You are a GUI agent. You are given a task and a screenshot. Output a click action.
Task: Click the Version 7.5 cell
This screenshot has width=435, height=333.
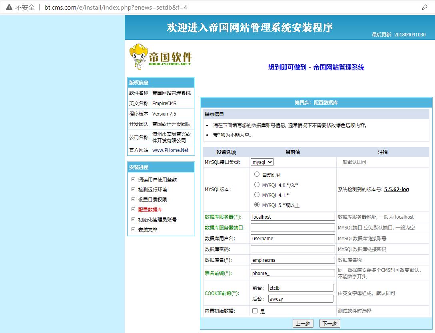coord(172,114)
